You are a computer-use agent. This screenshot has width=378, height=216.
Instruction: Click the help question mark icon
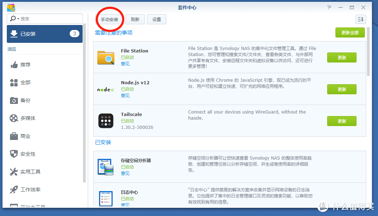[329, 7]
